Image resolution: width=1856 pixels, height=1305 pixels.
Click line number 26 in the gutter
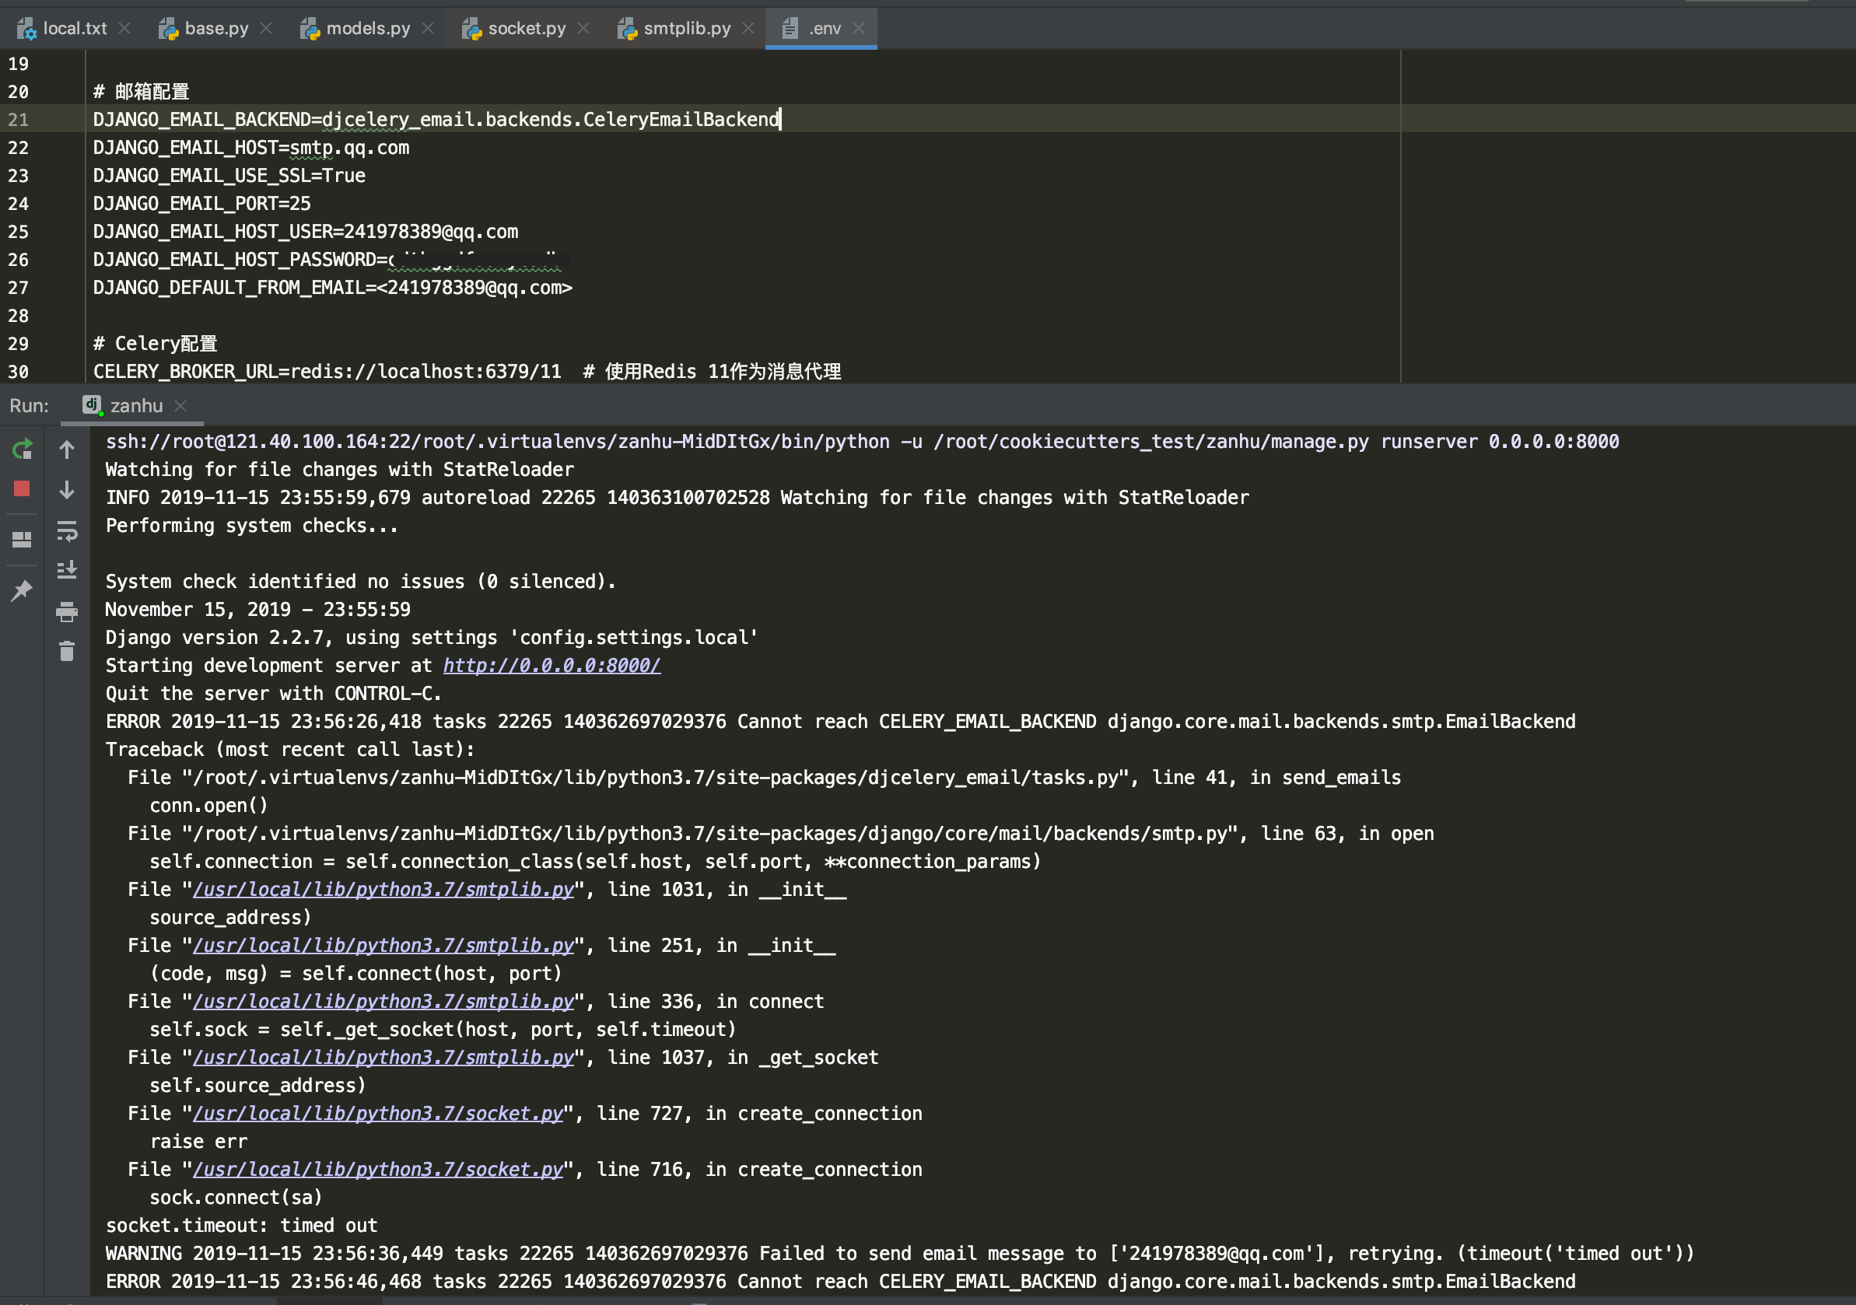coord(19,261)
